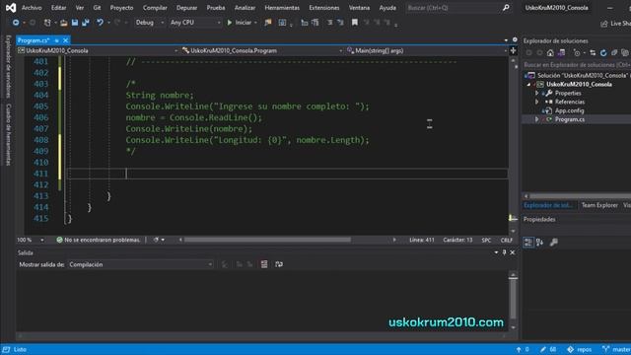Viewport: 631px width, 355px height.
Task: Save the current file with Save icon
Action: click(75, 23)
